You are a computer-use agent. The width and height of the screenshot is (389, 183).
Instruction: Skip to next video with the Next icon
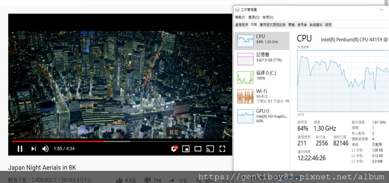coord(33,149)
